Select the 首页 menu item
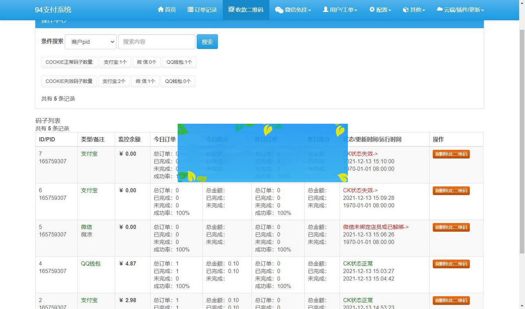Screen dimensions: 525x309 tap(167, 9)
